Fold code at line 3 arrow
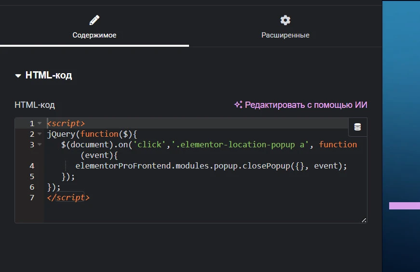The image size is (420, 272). pyautogui.click(x=40, y=144)
